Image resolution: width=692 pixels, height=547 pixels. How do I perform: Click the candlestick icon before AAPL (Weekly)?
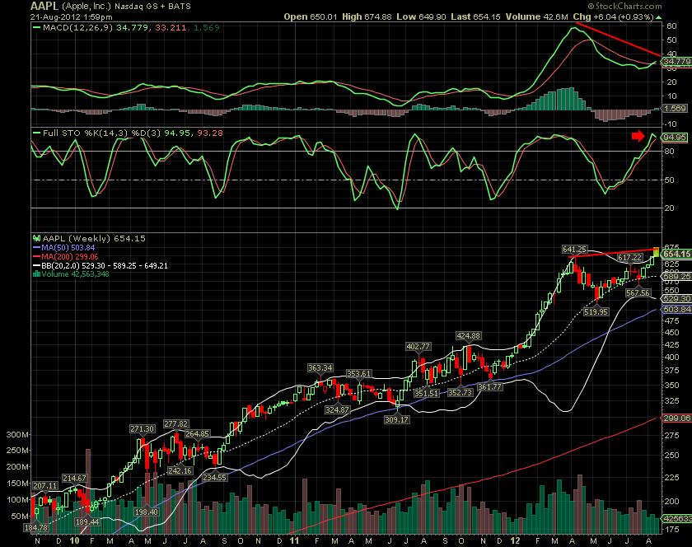coord(37,238)
